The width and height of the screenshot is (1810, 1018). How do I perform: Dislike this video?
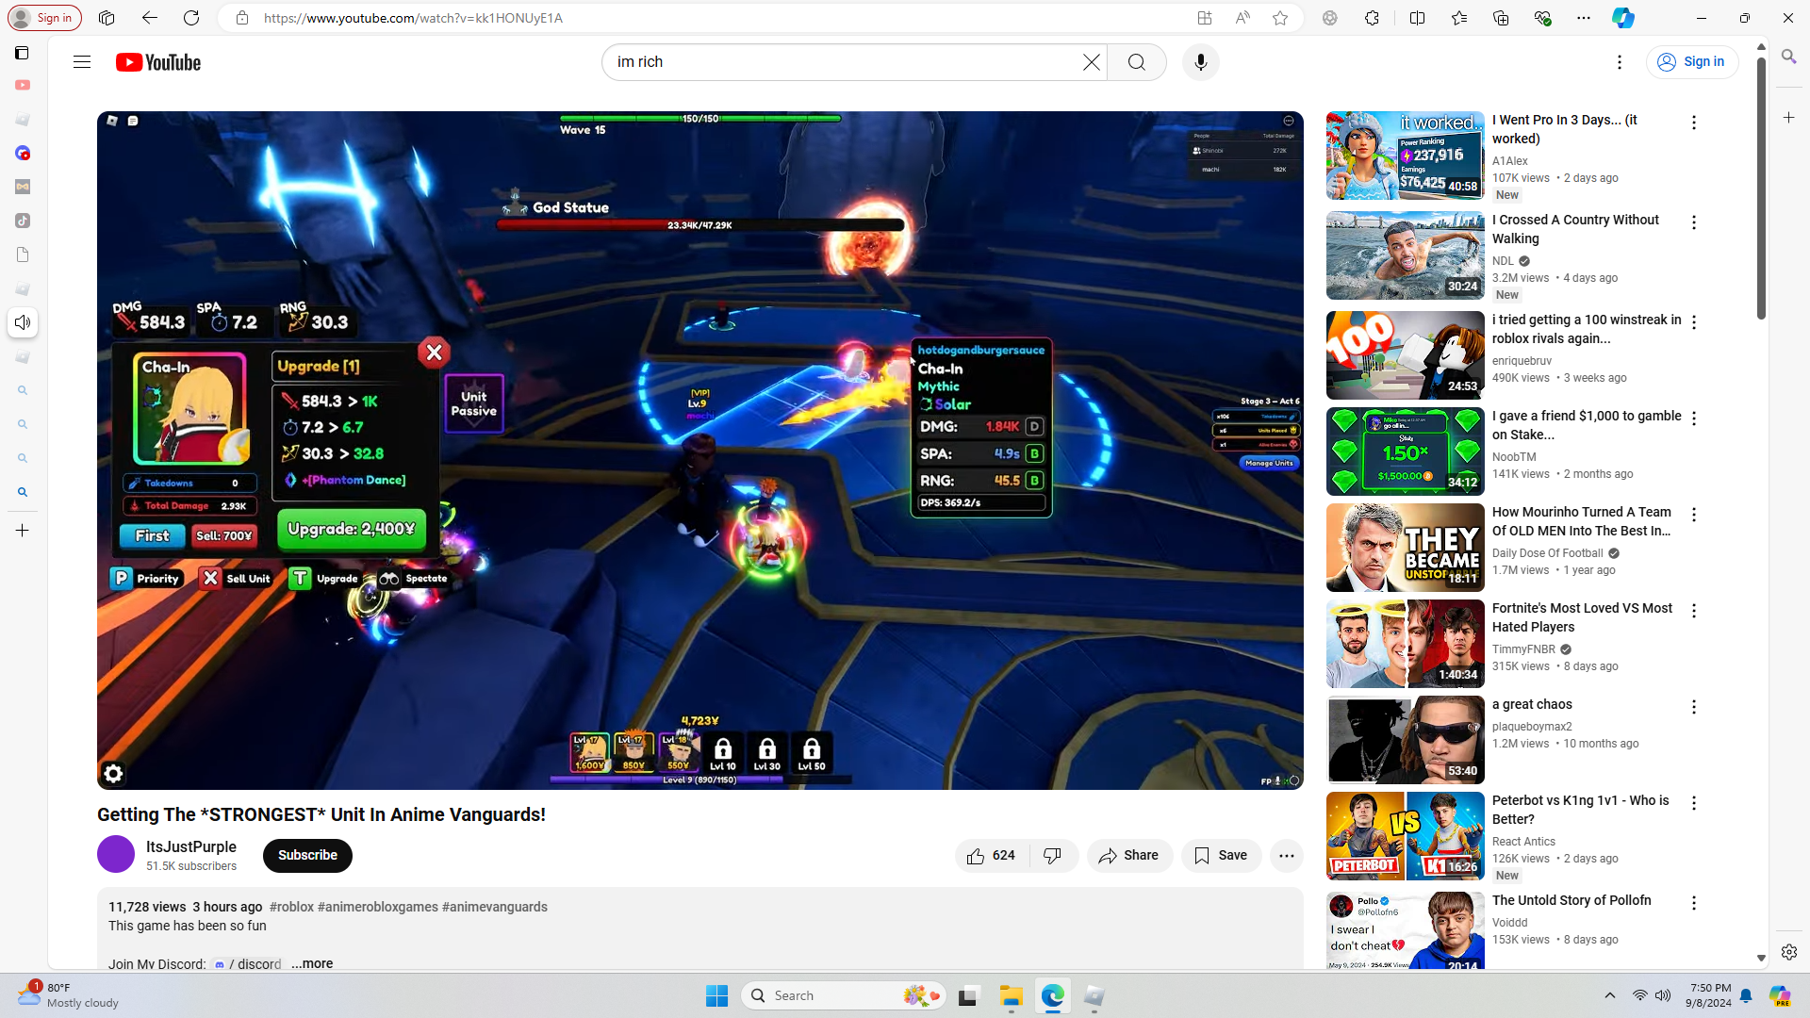1053,856
